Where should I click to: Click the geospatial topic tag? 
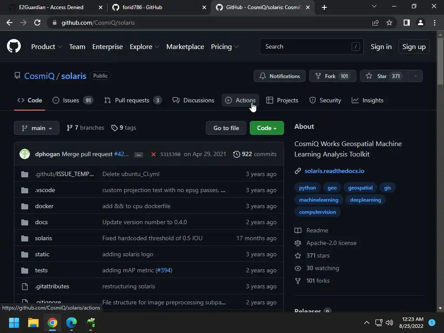(360, 188)
